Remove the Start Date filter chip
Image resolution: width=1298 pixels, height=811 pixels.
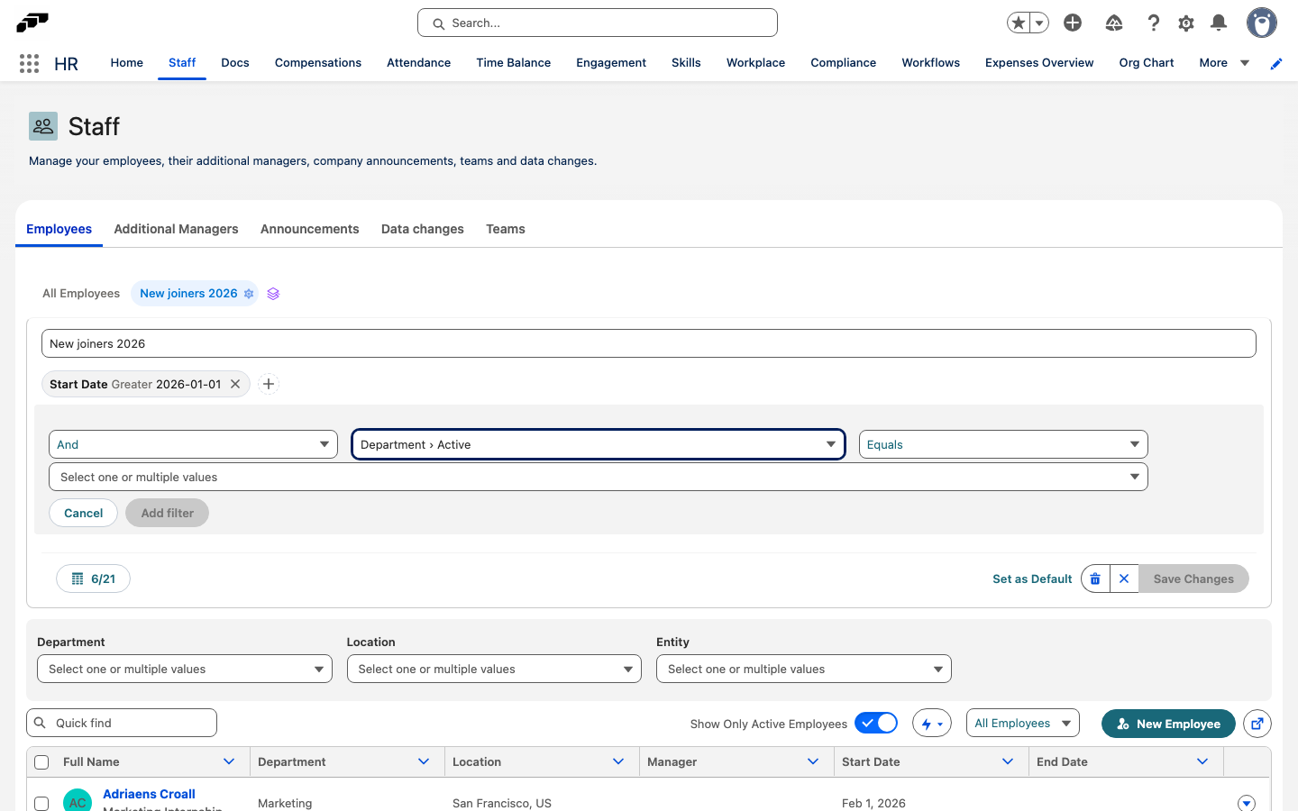235,384
